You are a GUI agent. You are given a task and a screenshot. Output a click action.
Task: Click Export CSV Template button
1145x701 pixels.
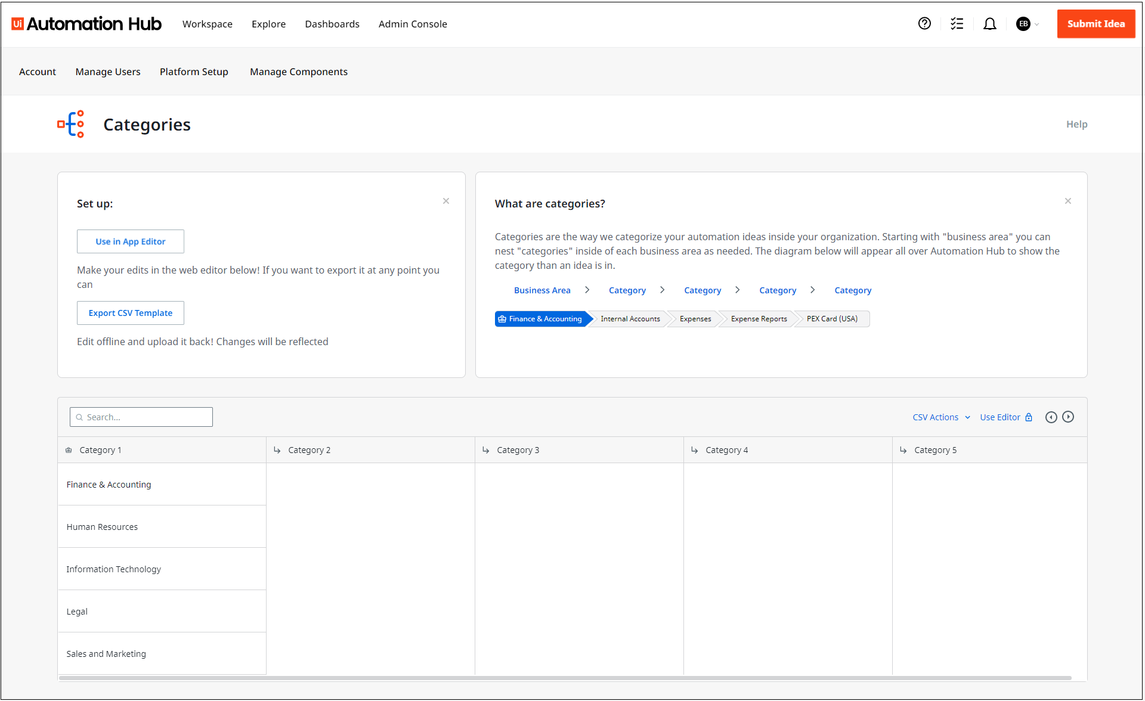coord(131,313)
